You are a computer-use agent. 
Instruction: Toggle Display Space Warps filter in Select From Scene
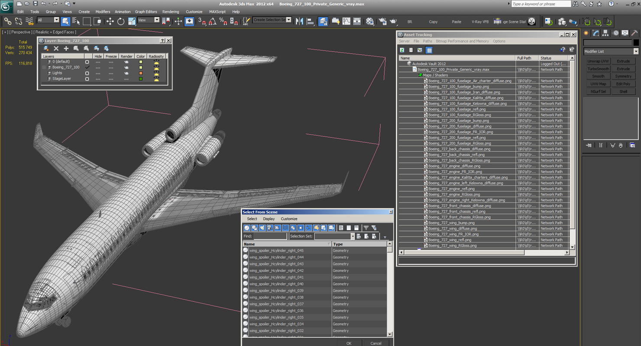point(285,228)
